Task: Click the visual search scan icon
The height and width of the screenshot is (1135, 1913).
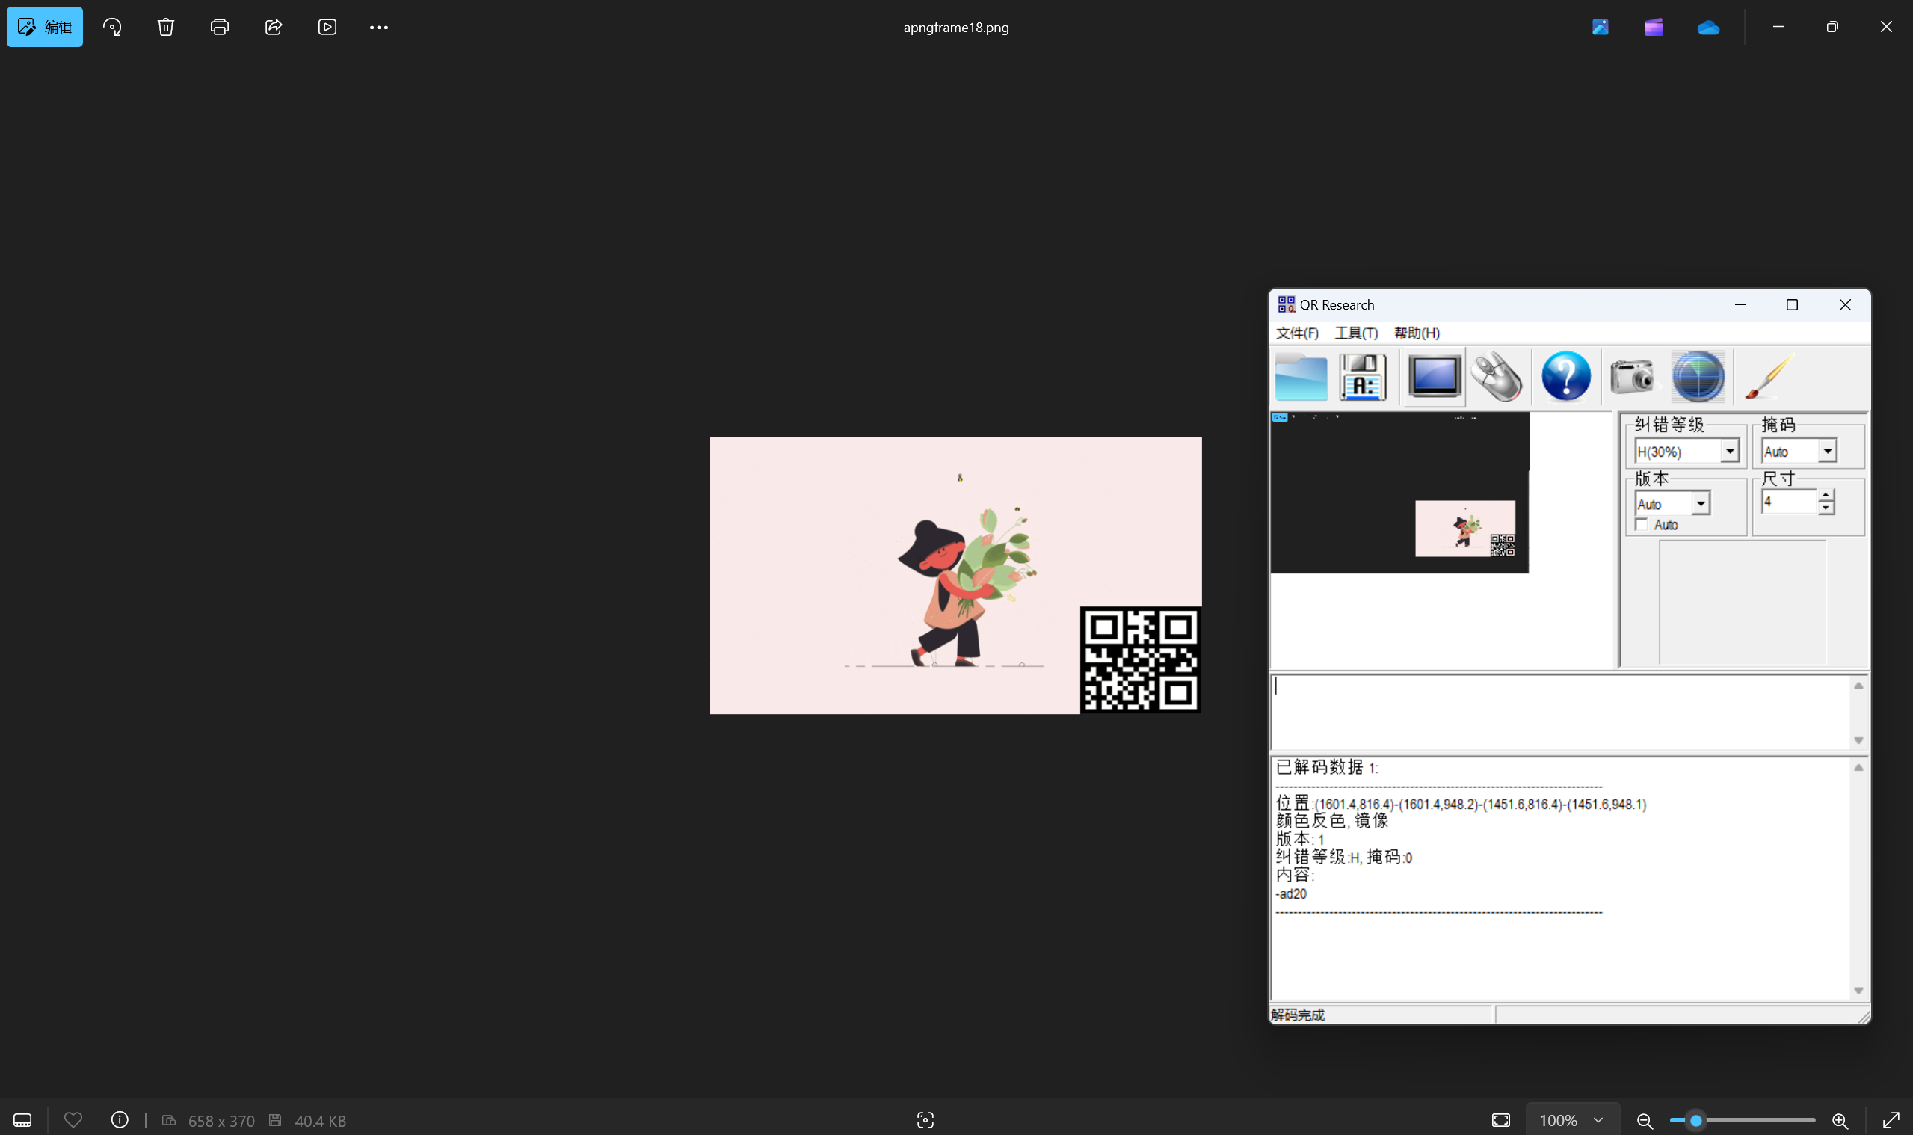Action: click(925, 1121)
